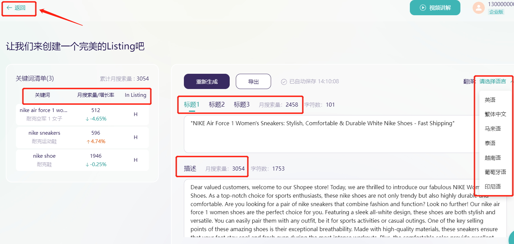The height and width of the screenshot is (244, 514).
Task: Choose 泰语 from the language list
Action: pyautogui.click(x=490, y=143)
